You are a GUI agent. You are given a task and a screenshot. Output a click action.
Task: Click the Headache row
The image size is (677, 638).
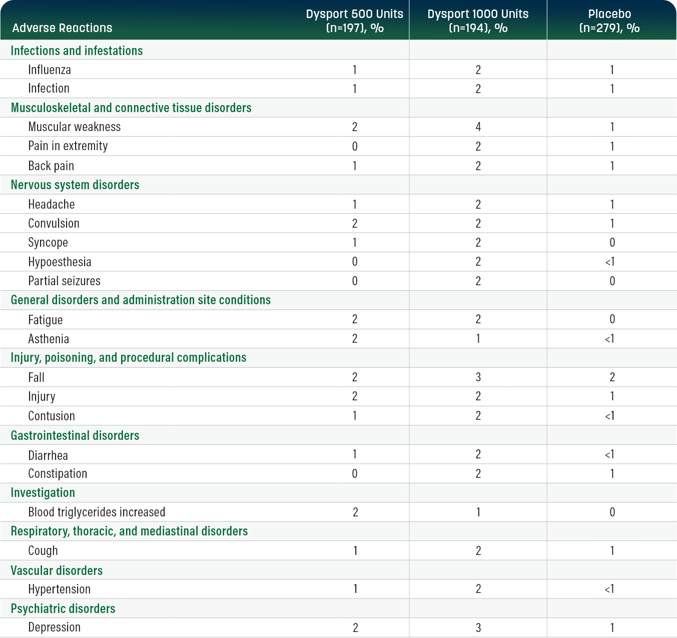(51, 204)
